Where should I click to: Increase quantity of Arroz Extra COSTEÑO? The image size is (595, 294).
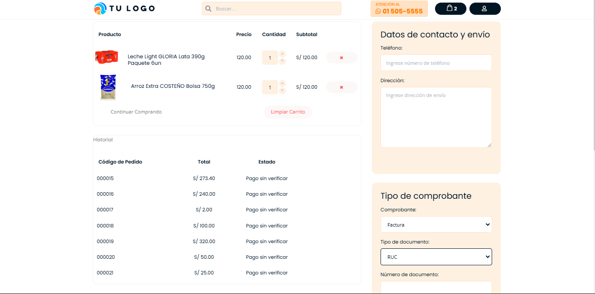(x=282, y=84)
